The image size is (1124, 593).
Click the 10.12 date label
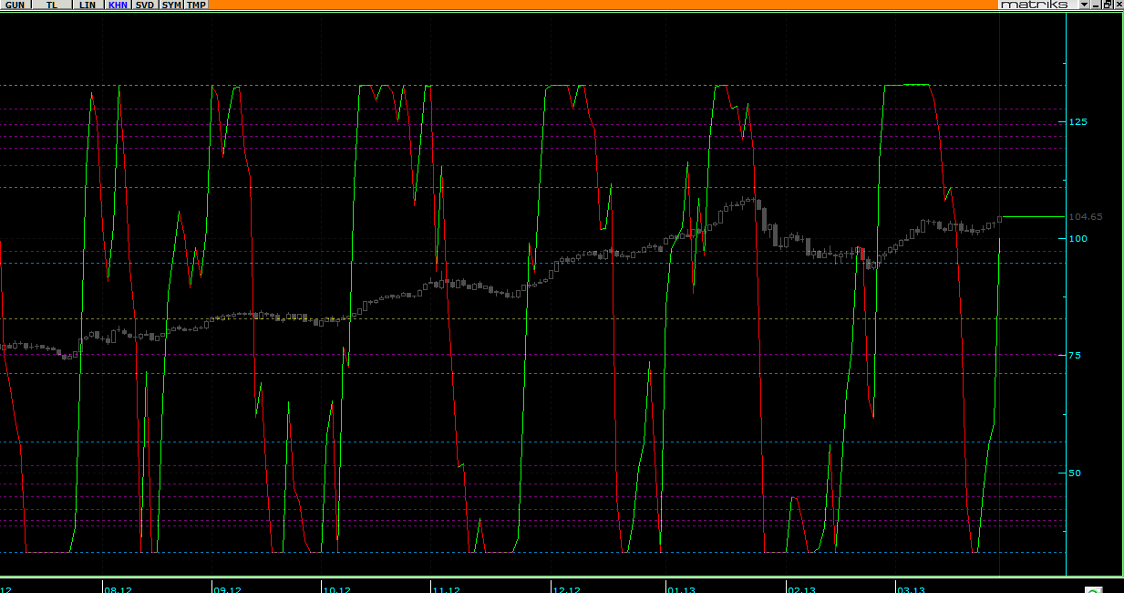[x=335, y=588]
